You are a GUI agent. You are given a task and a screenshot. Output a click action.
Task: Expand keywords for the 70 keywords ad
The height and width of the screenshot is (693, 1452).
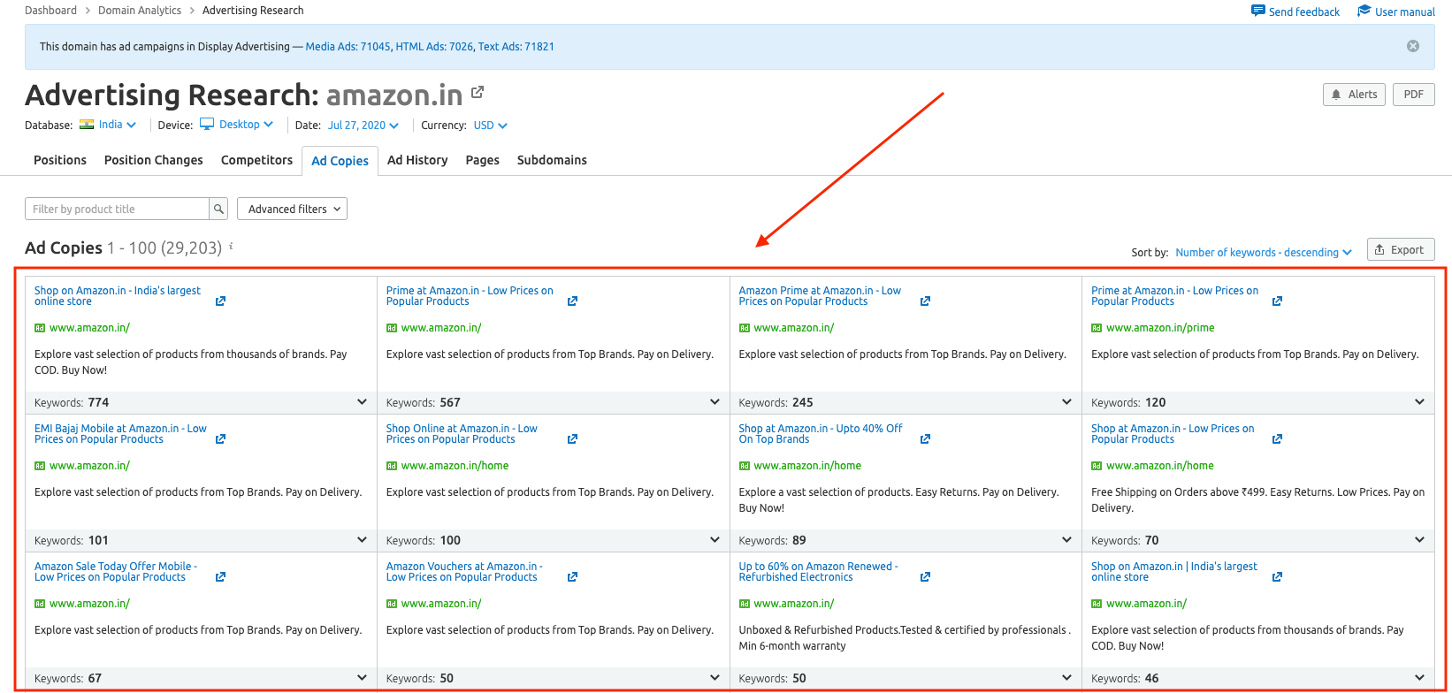coord(1419,540)
